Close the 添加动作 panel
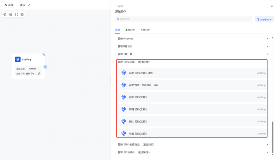 [272, 6]
